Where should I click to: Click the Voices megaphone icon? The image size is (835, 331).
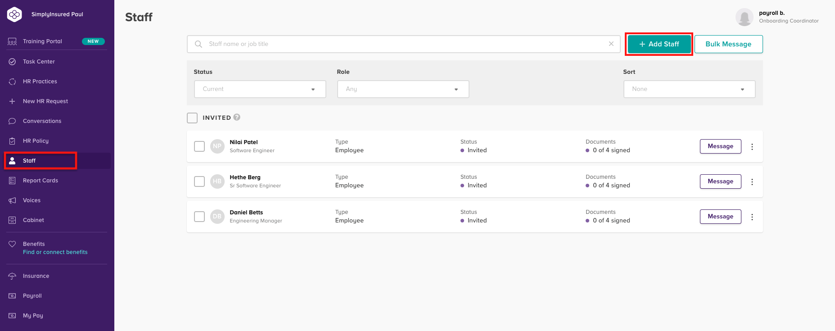[12, 200]
